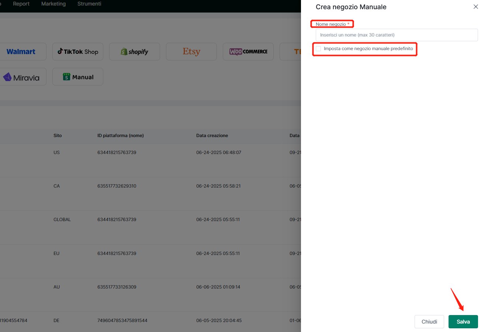Click creation date 06-24-2025 05:58:21
The width and height of the screenshot is (488, 332).
tap(218, 186)
